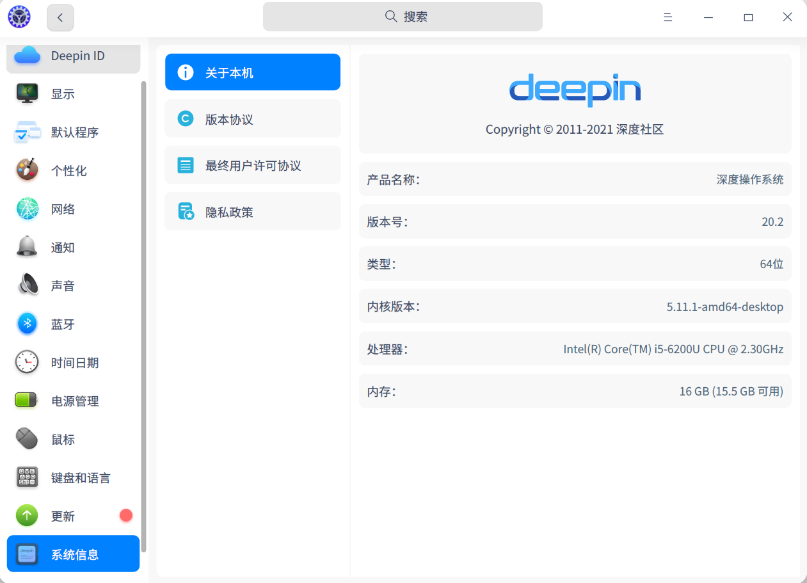This screenshot has height=583, width=807.
Task: Select the 最终用户许可协议 tab
Action: (x=253, y=165)
